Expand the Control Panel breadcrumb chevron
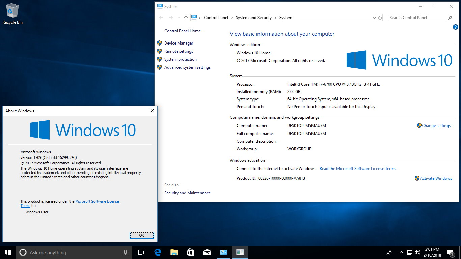The image size is (461, 259). [x=232, y=18]
